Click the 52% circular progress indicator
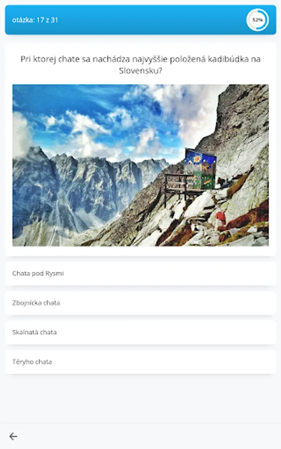The height and width of the screenshot is (449, 281). pyautogui.click(x=257, y=20)
